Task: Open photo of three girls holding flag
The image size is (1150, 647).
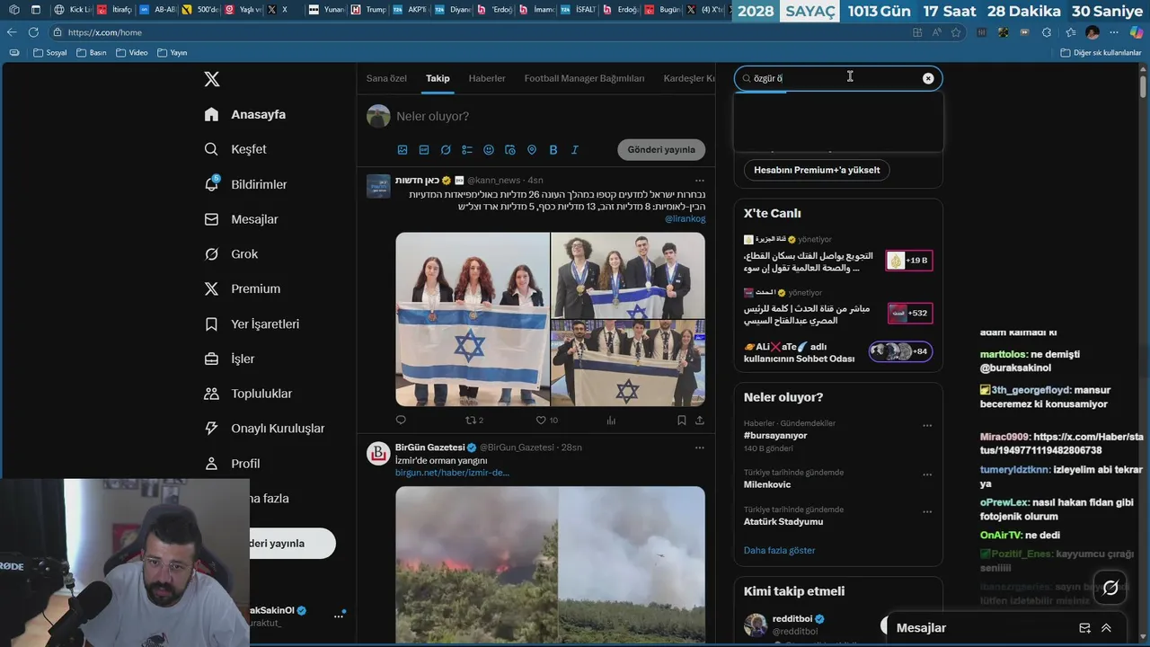Action: [x=473, y=319]
